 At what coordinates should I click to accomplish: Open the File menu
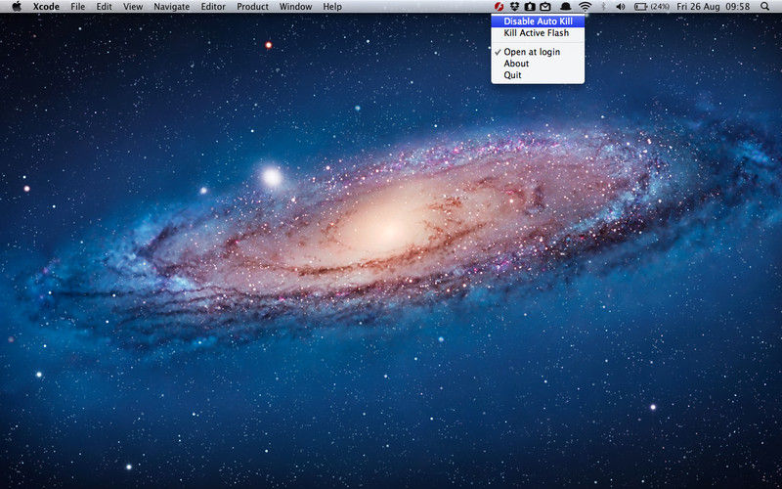[78, 7]
